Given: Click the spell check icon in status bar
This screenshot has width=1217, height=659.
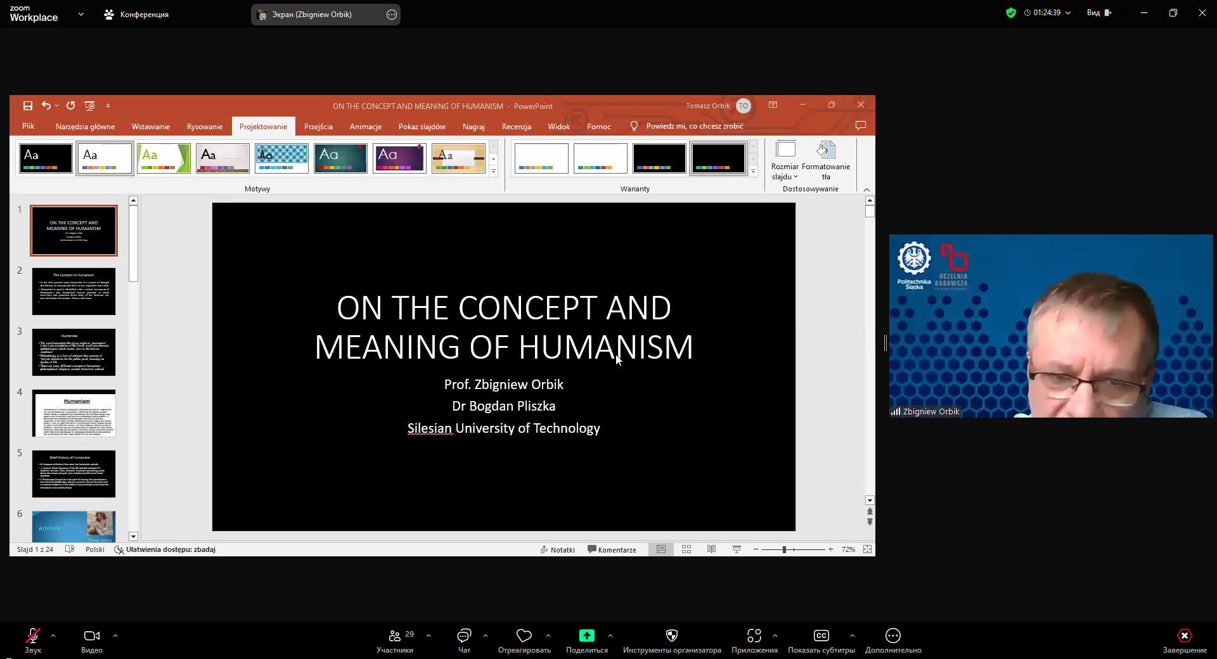Looking at the screenshot, I should pyautogui.click(x=70, y=549).
